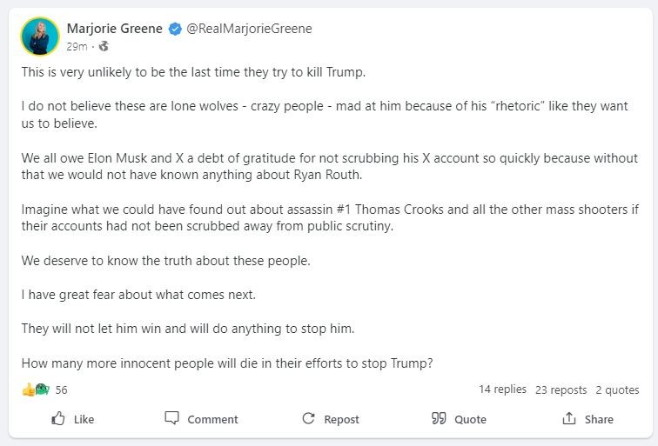This screenshot has height=446, width=658.
Task: Click the 29m post timestamp
Action: click(77, 46)
